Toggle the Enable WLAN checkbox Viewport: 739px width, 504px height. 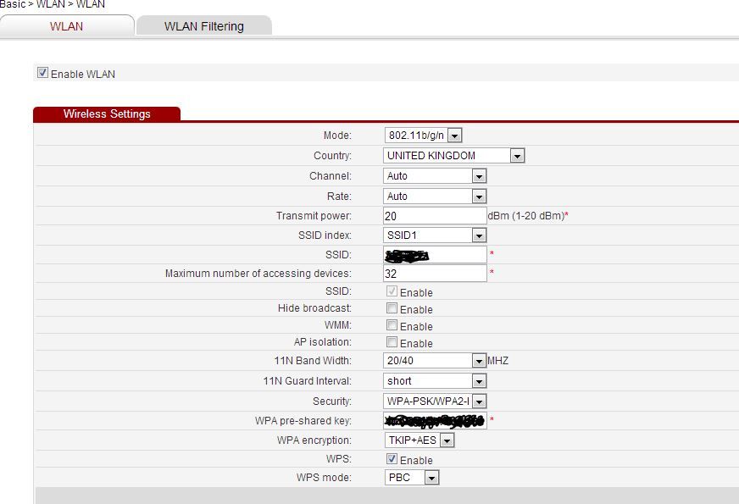point(42,73)
